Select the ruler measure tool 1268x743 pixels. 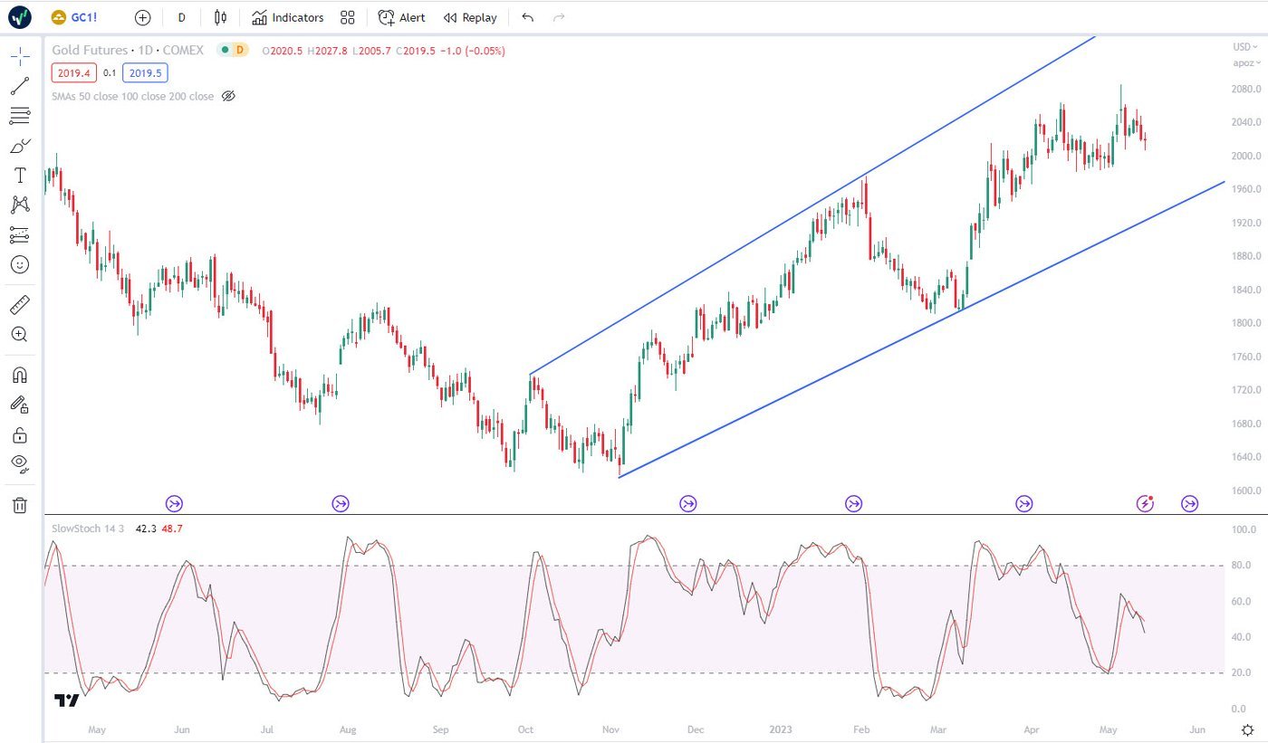(19, 304)
